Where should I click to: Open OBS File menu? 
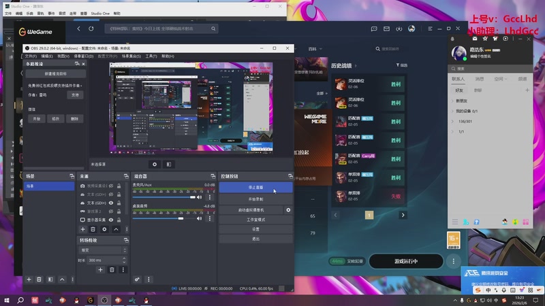(x=31, y=56)
